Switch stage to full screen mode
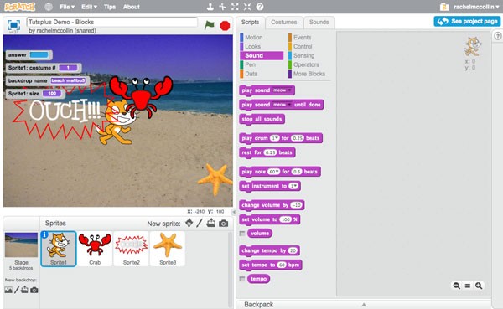 click(13, 25)
